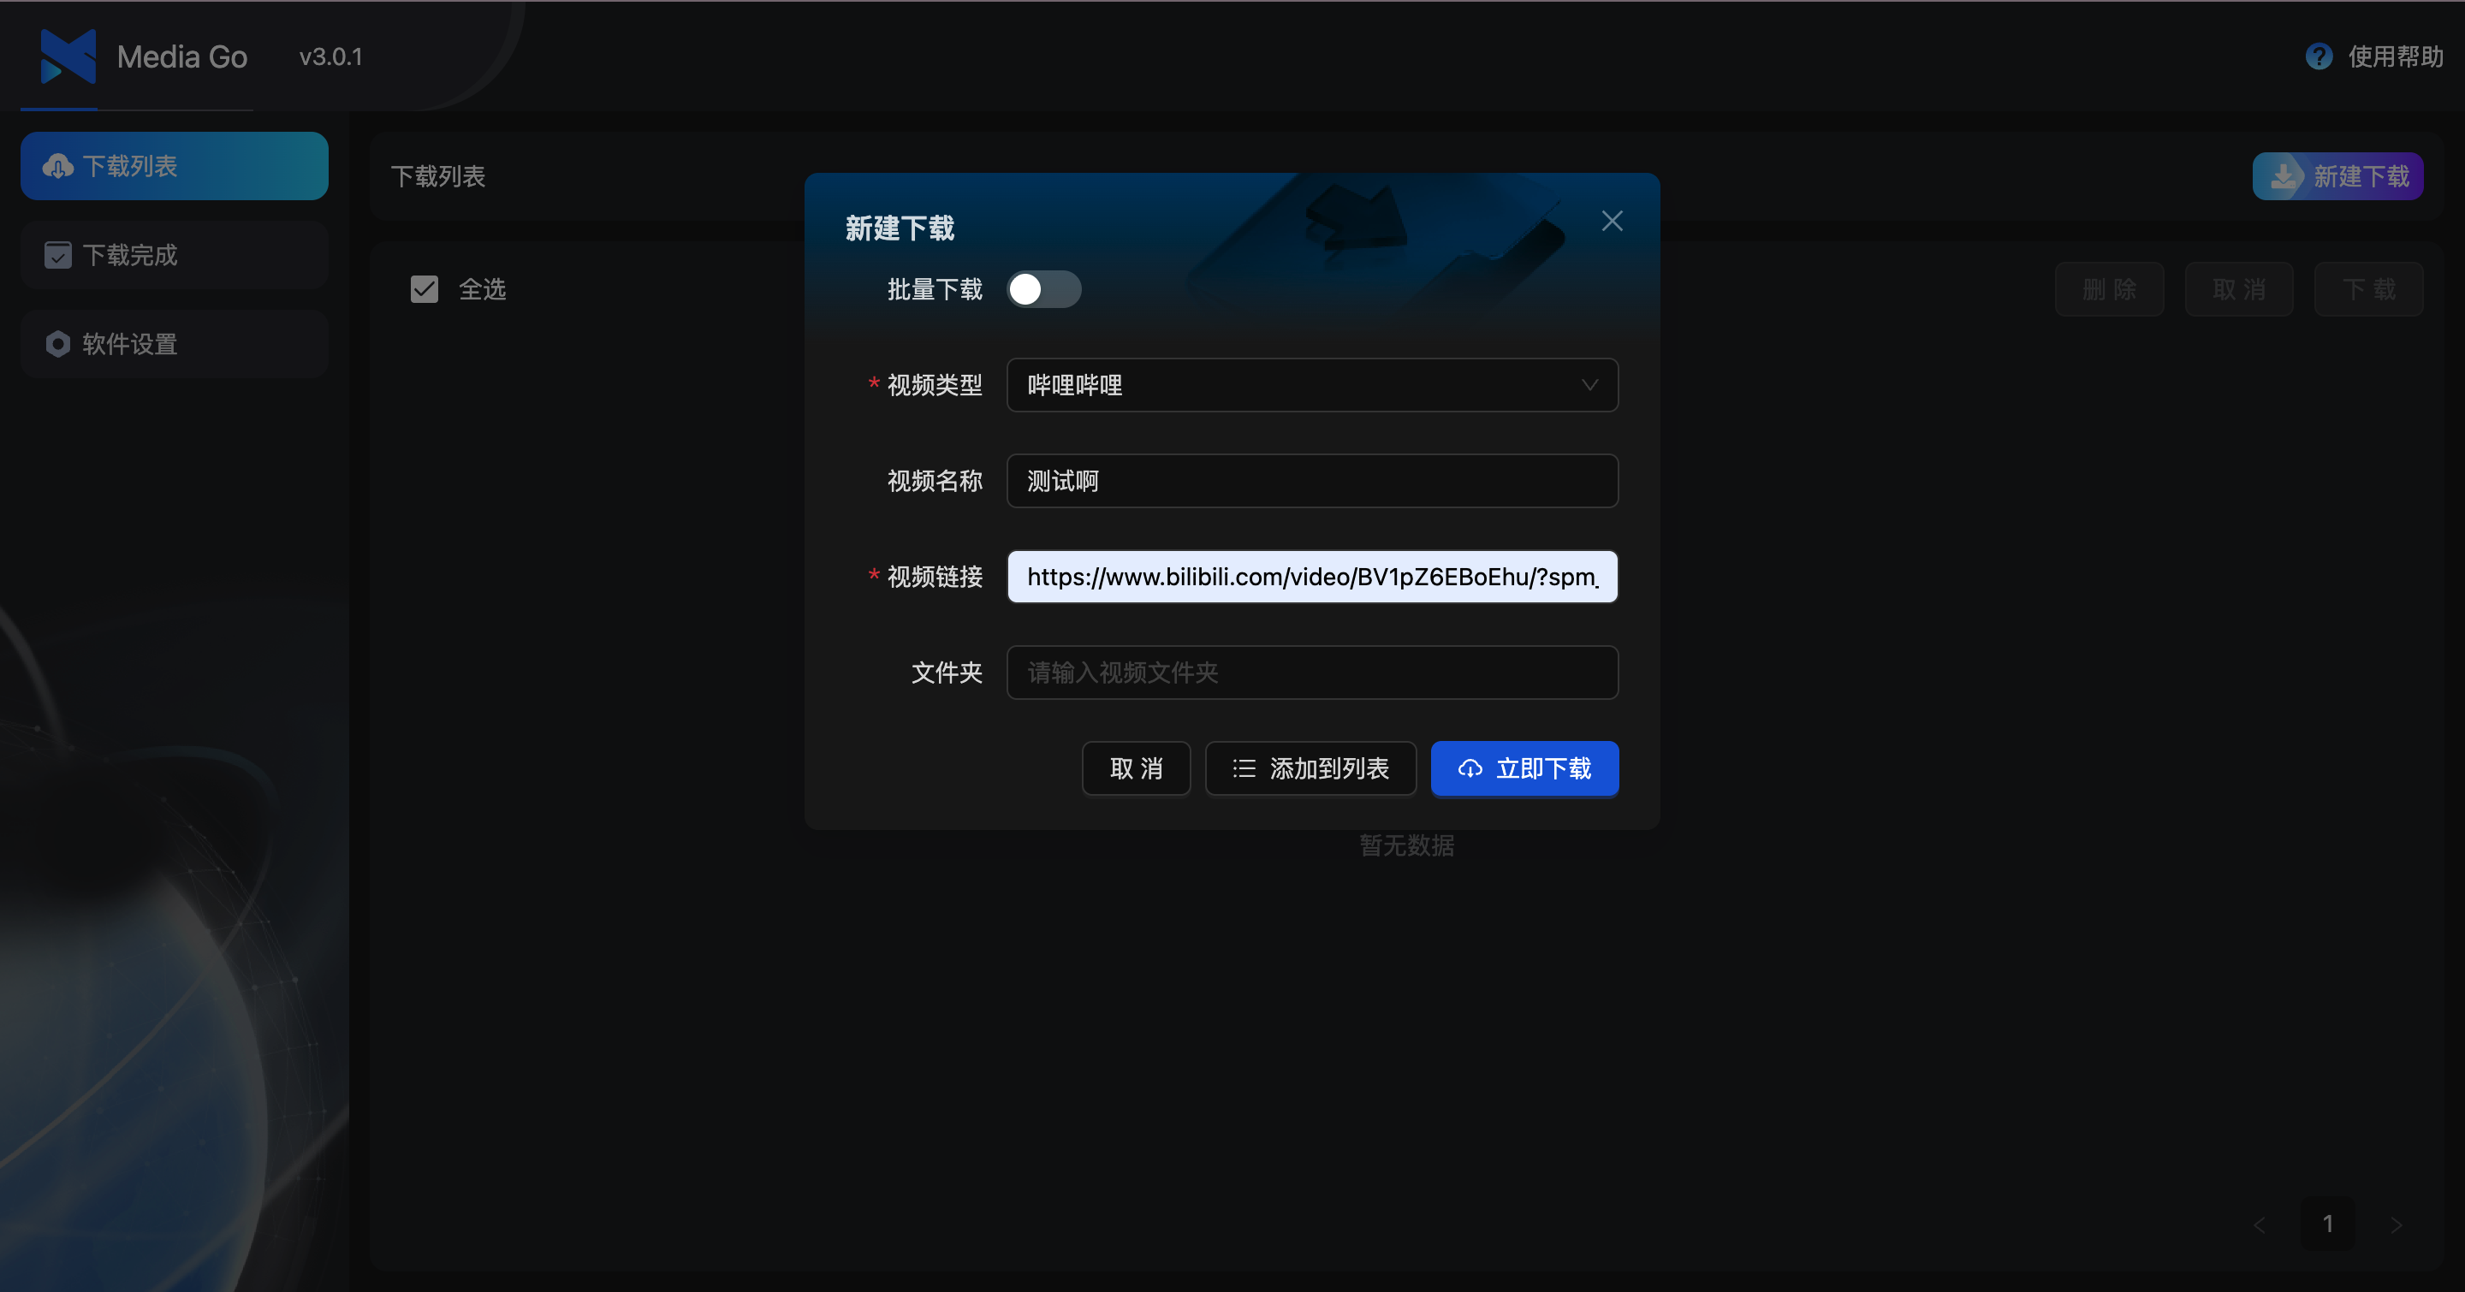Click the 视频类型 dropdown chevron arrow
The image size is (2465, 1292).
coord(1589,385)
